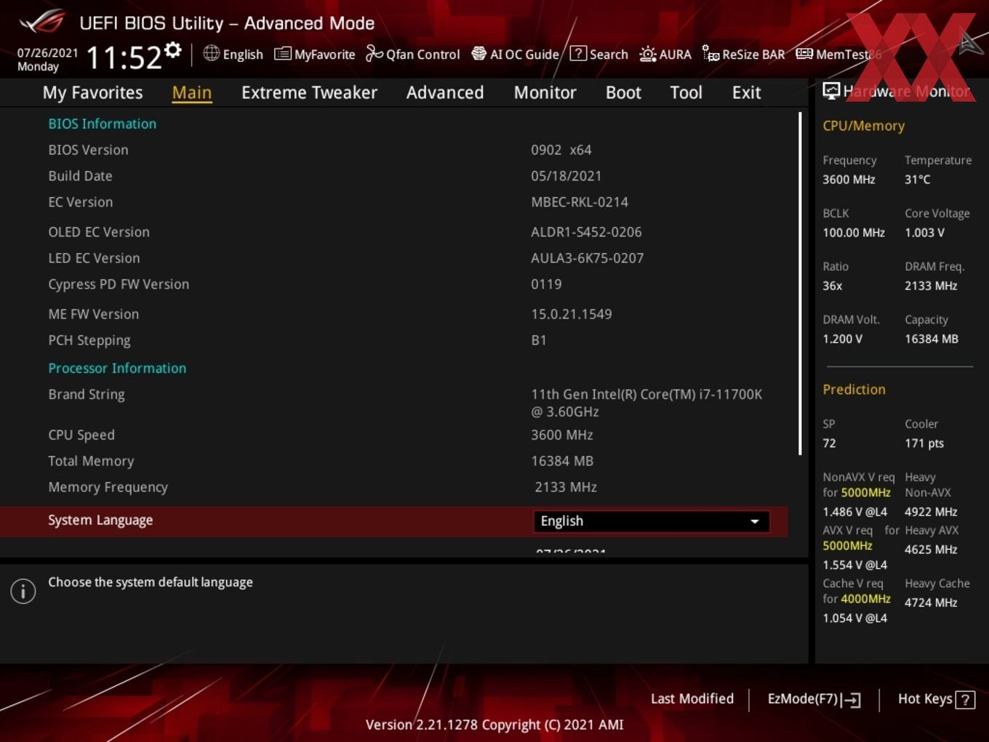Screen dimensions: 989x742
Task: Open AURA lighting icon
Action: [647, 54]
